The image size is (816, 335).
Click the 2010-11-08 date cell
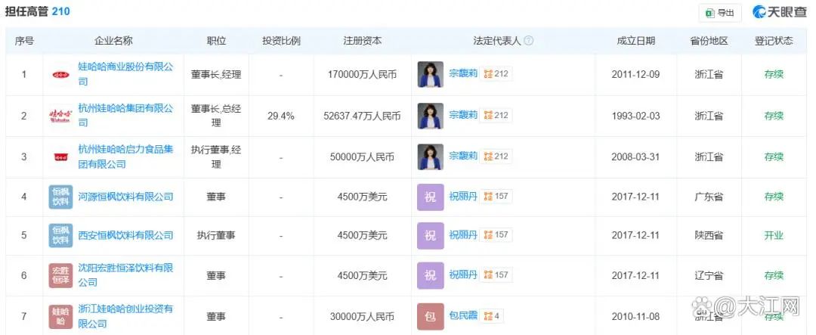tap(635, 316)
